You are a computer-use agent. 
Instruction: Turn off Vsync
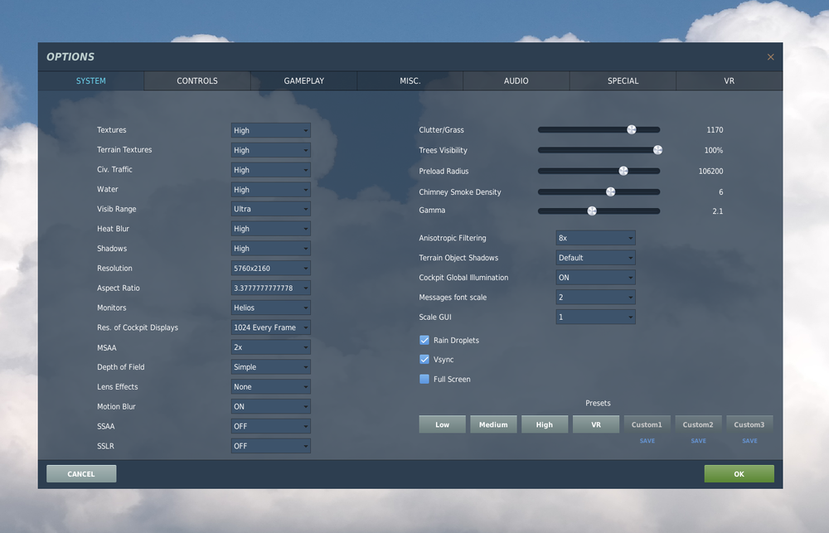[x=425, y=359]
